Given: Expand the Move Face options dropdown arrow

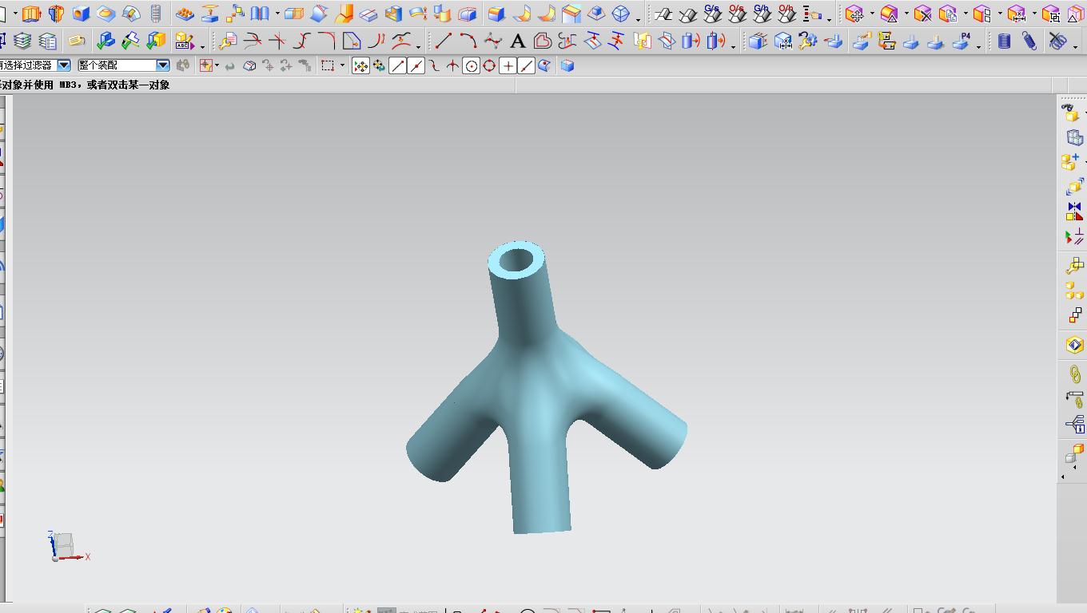Looking at the screenshot, I should point(871,14).
